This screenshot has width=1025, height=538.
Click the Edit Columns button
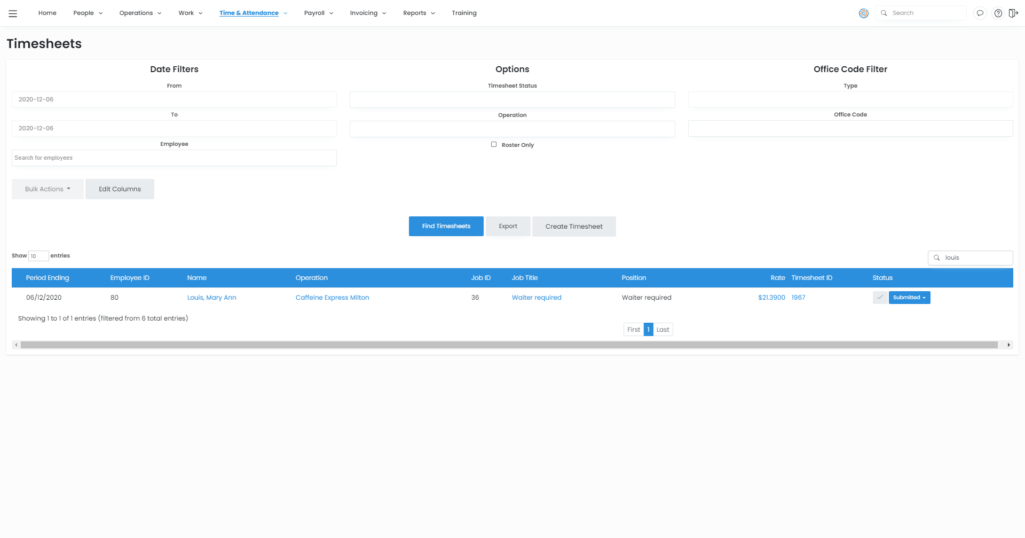click(120, 189)
